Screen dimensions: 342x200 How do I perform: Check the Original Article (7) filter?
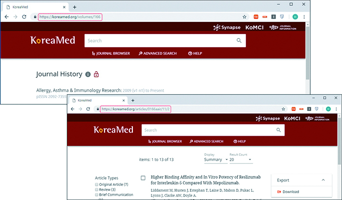(97, 184)
